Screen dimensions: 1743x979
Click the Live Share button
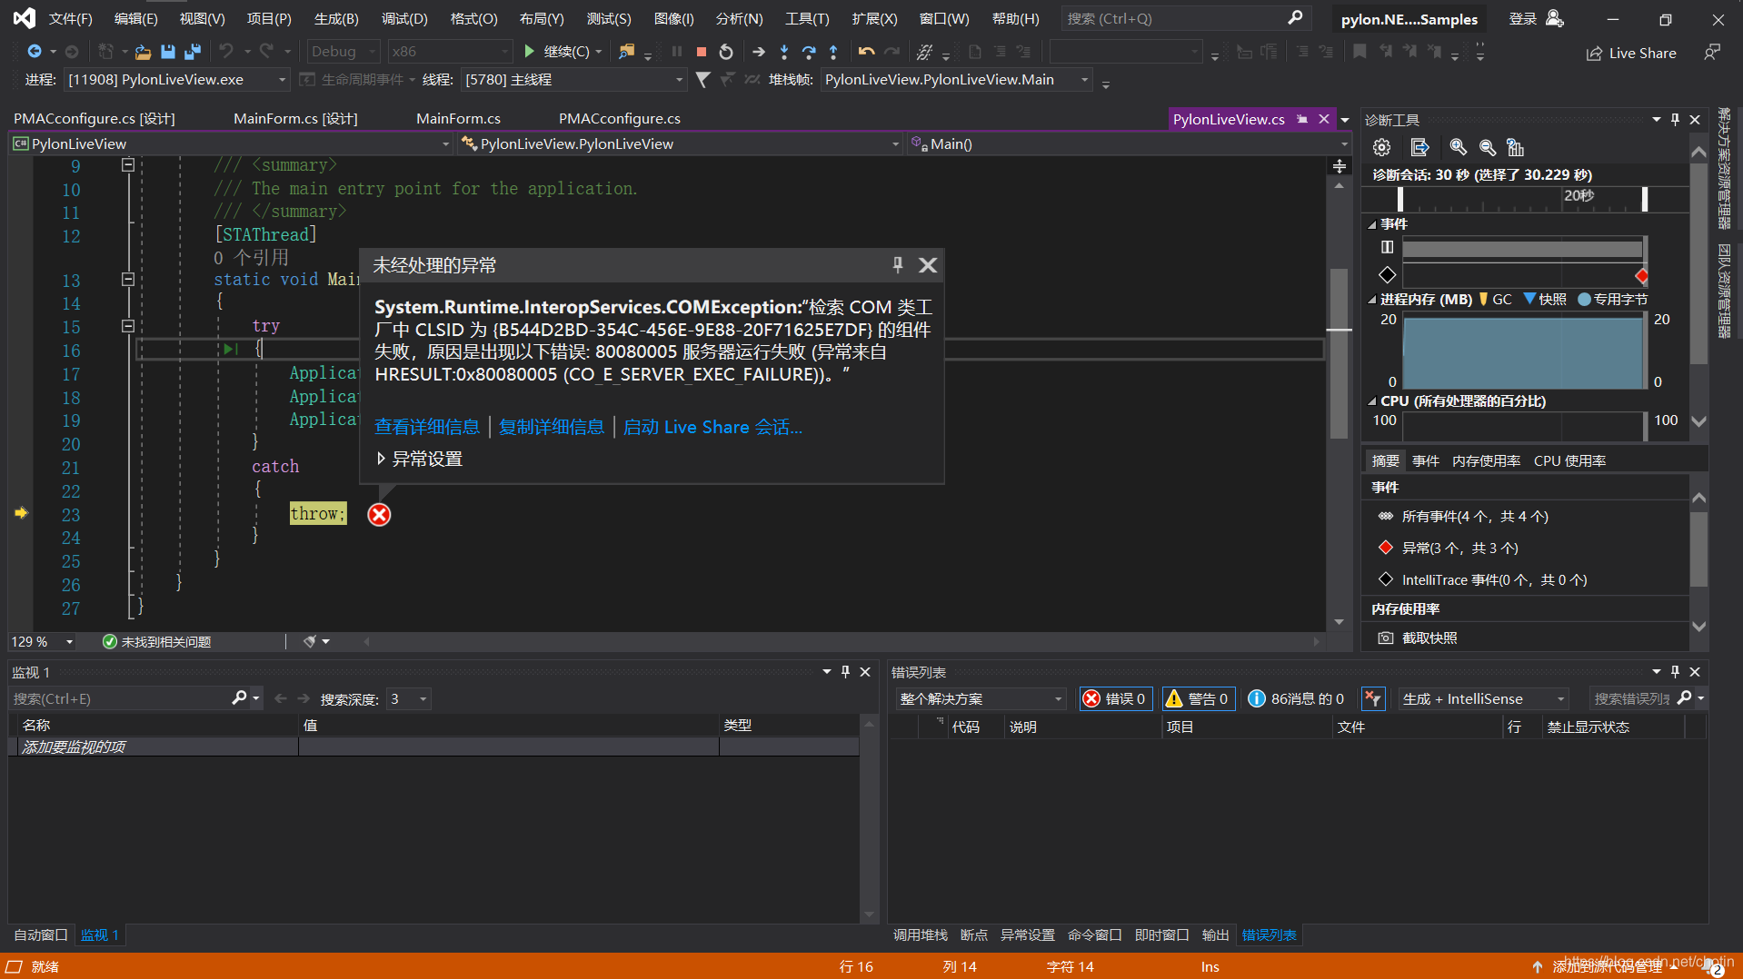point(1631,53)
